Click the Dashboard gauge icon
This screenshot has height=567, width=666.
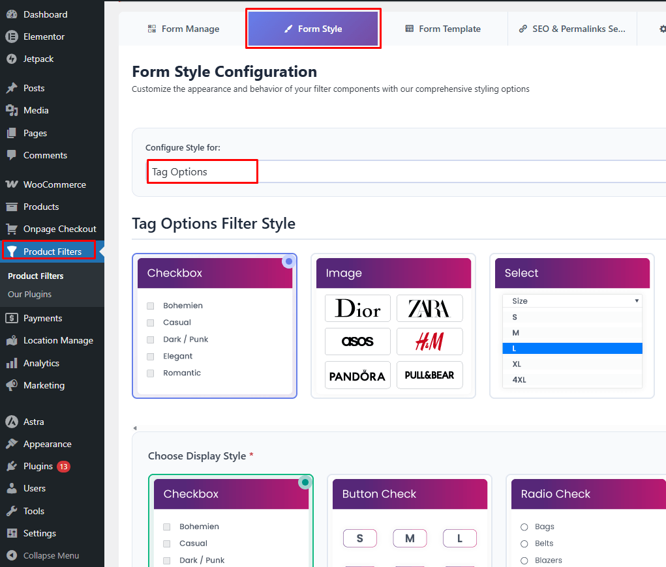[12, 14]
